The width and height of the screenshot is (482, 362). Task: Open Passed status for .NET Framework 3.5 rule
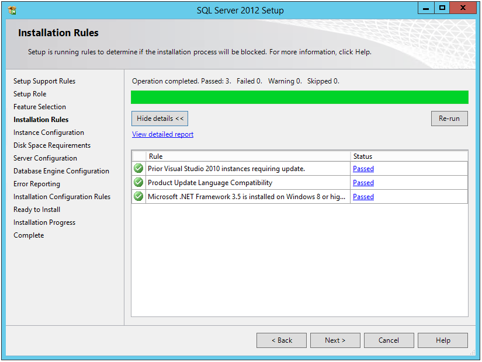pyautogui.click(x=363, y=197)
